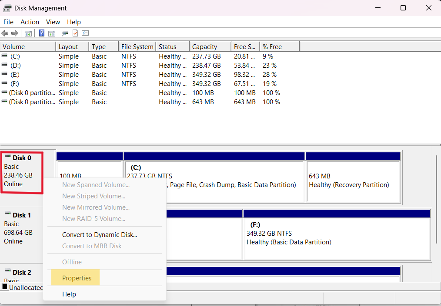
Task: Select the (E:) volume row
Action: point(16,75)
